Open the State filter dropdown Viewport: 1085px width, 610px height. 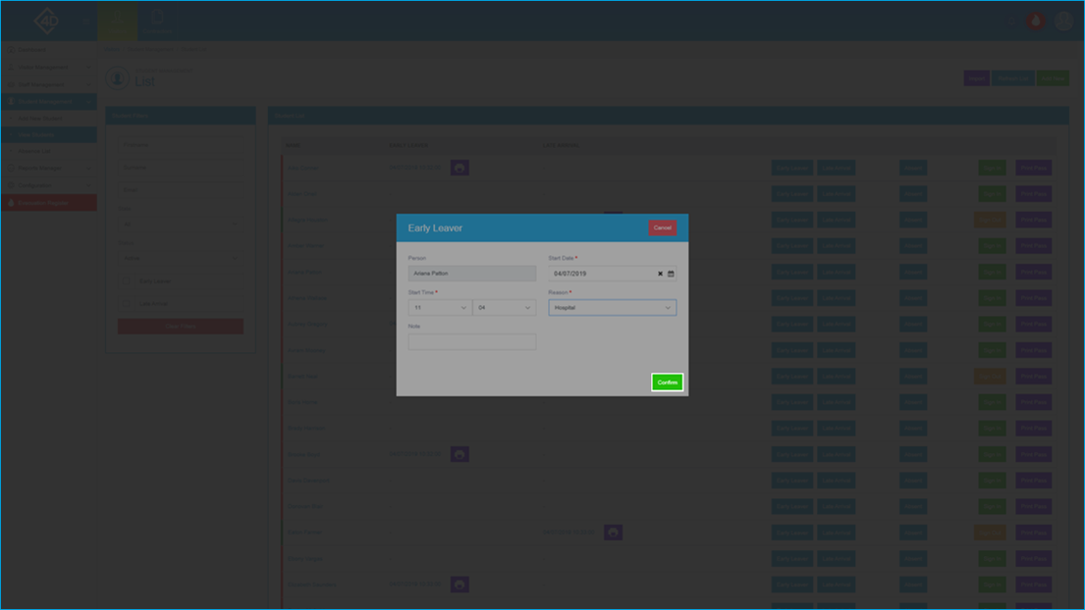[180, 224]
